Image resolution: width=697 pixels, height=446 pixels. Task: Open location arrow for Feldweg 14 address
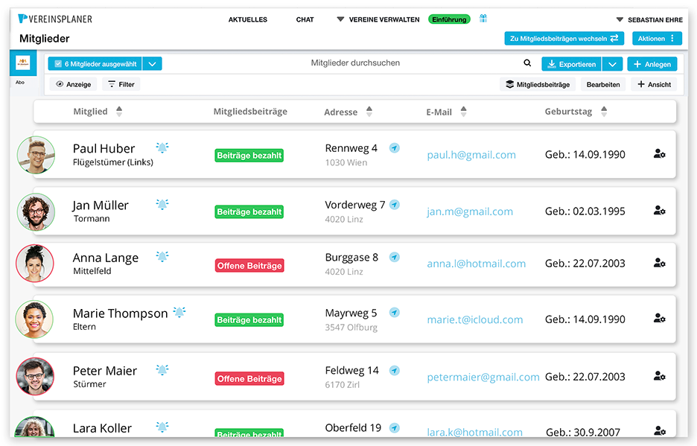[395, 370]
